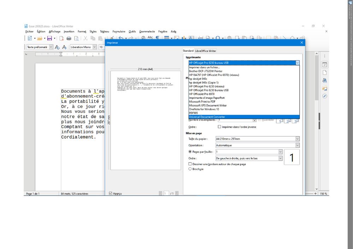Choose Microsoft Print to PDF printer

tap(207, 102)
